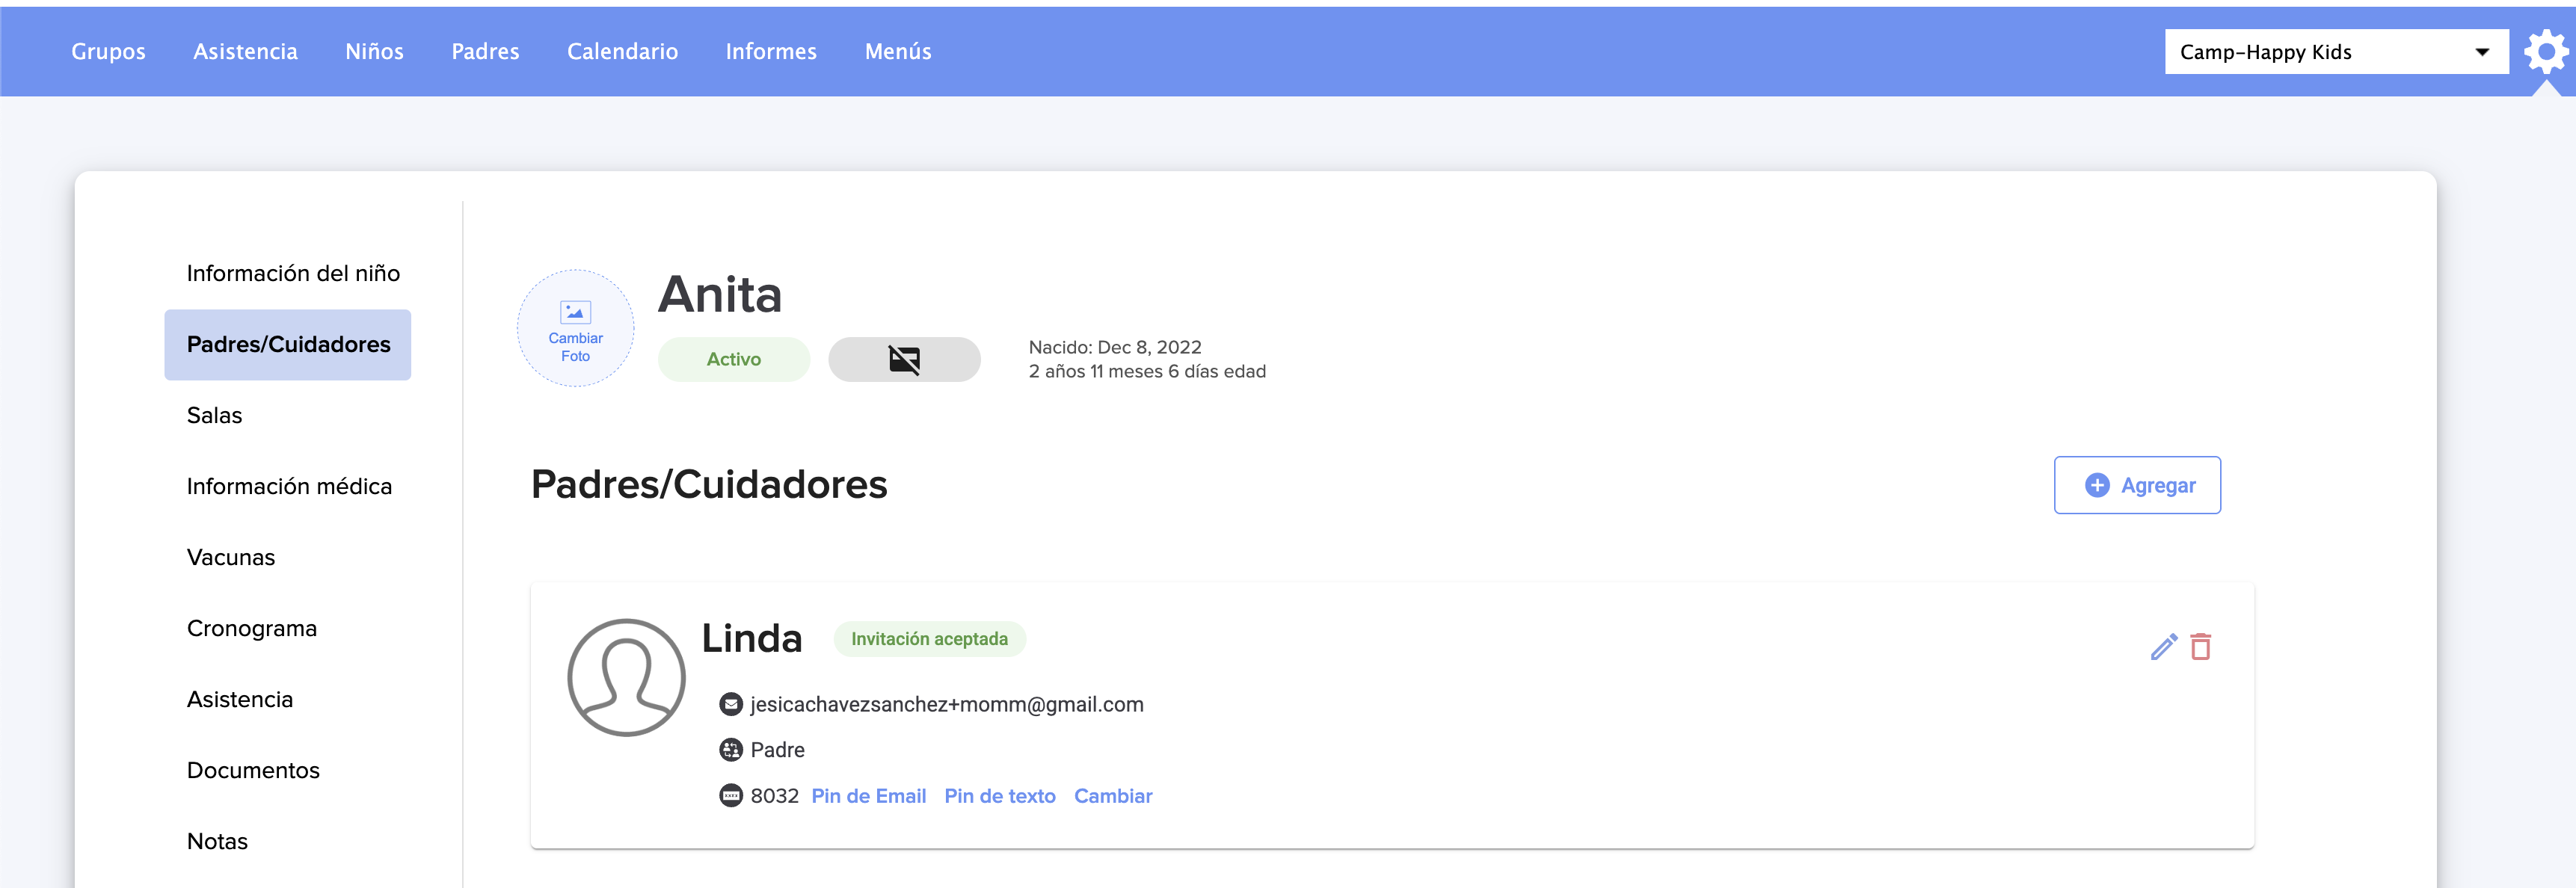The width and height of the screenshot is (2576, 888).
Task: Click the crossed-out card status icon
Action: click(x=903, y=359)
